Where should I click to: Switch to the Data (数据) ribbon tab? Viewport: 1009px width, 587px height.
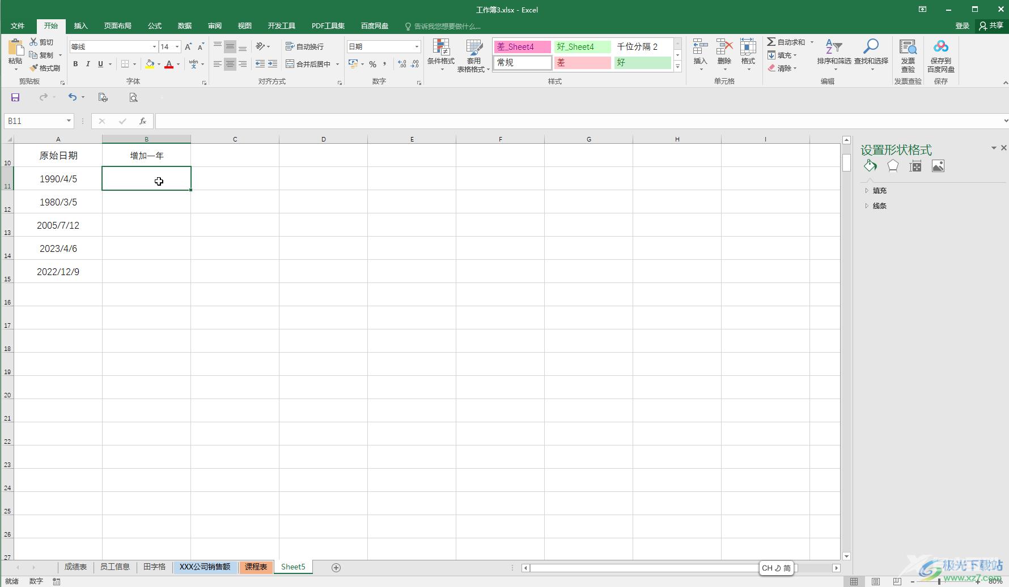[x=185, y=26]
